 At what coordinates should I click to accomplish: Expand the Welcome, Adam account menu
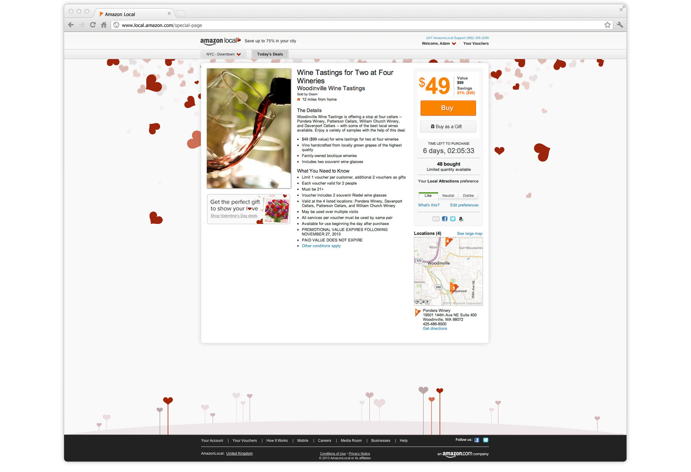439,44
